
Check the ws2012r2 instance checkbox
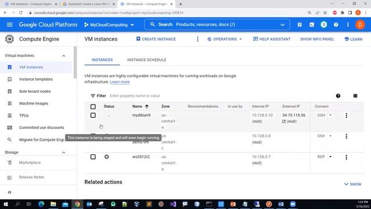(93, 157)
